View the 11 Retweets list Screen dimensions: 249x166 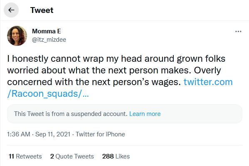pos(25,156)
